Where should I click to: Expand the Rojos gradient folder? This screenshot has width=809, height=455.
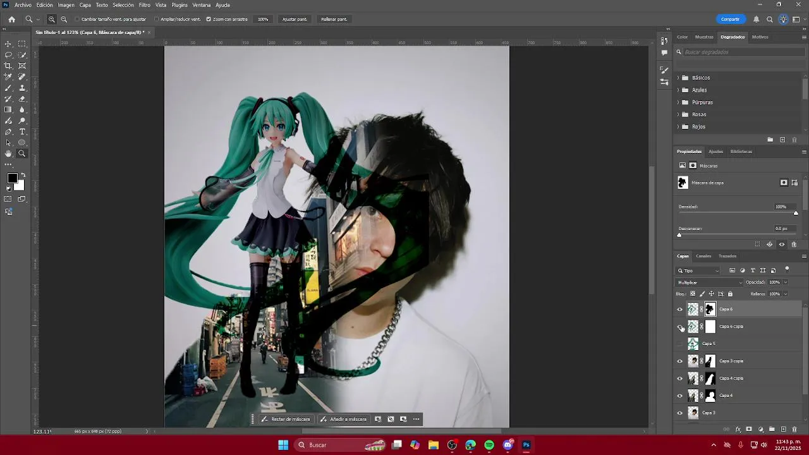pos(678,126)
